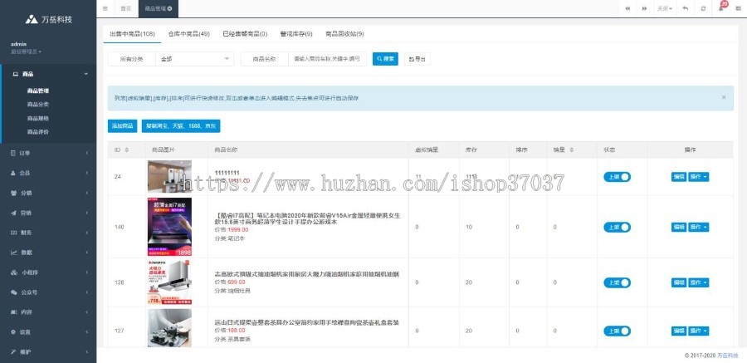This screenshot has width=747, height=363.
Task: Switch to 警戒库存(9) tab
Action: click(296, 34)
